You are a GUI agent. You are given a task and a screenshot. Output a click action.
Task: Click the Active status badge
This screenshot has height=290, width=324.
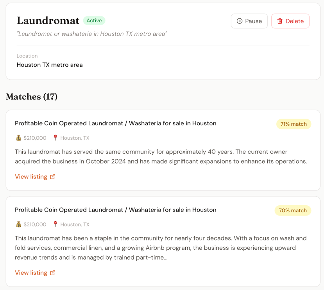click(x=94, y=21)
